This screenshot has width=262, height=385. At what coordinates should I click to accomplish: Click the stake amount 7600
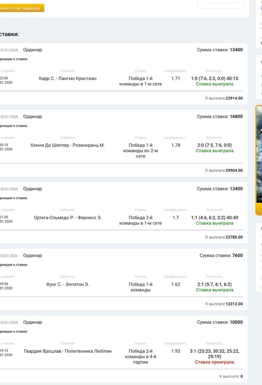click(237, 256)
